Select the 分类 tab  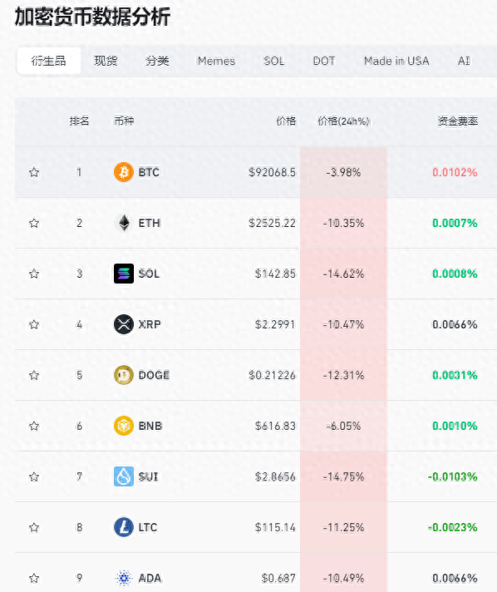(x=157, y=61)
